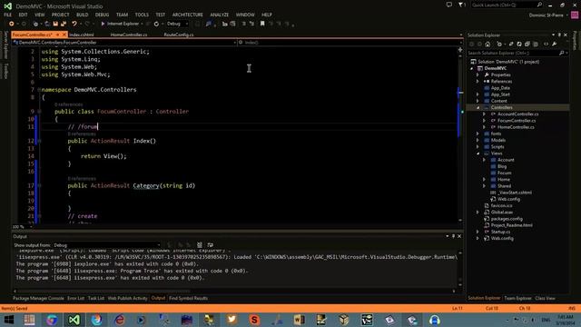581x327 pixels.
Task: Select the Blog folder under Views
Action: (x=502, y=166)
